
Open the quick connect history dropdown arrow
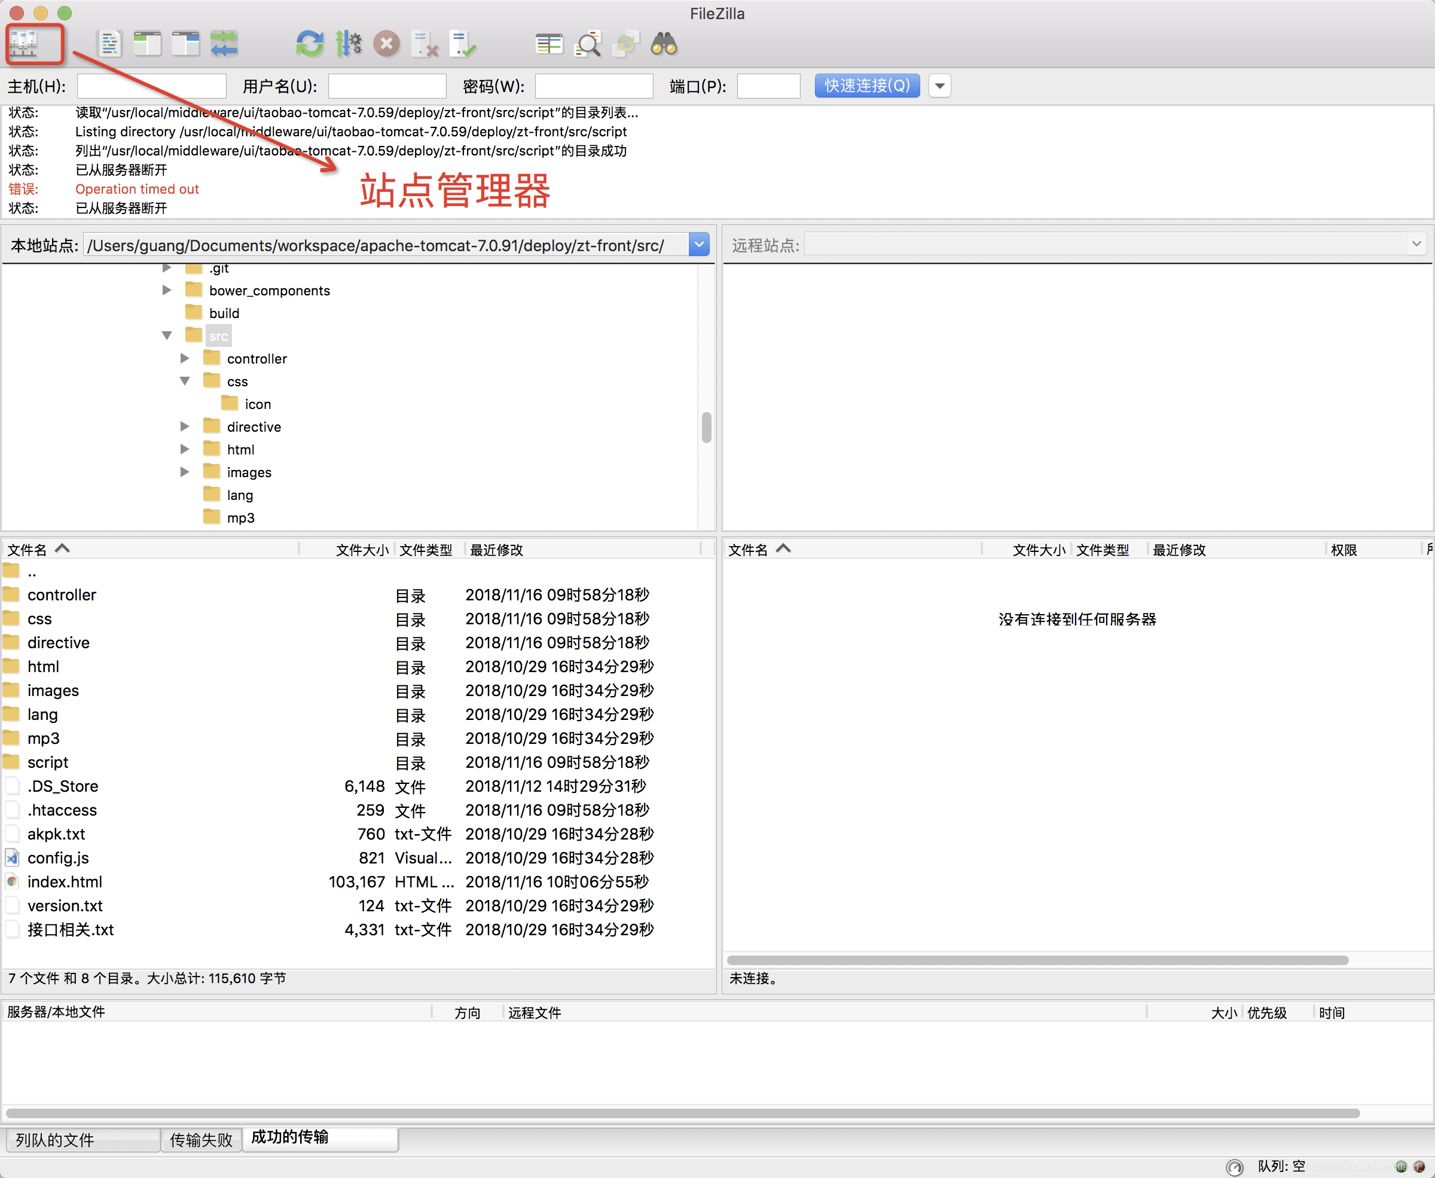940,86
